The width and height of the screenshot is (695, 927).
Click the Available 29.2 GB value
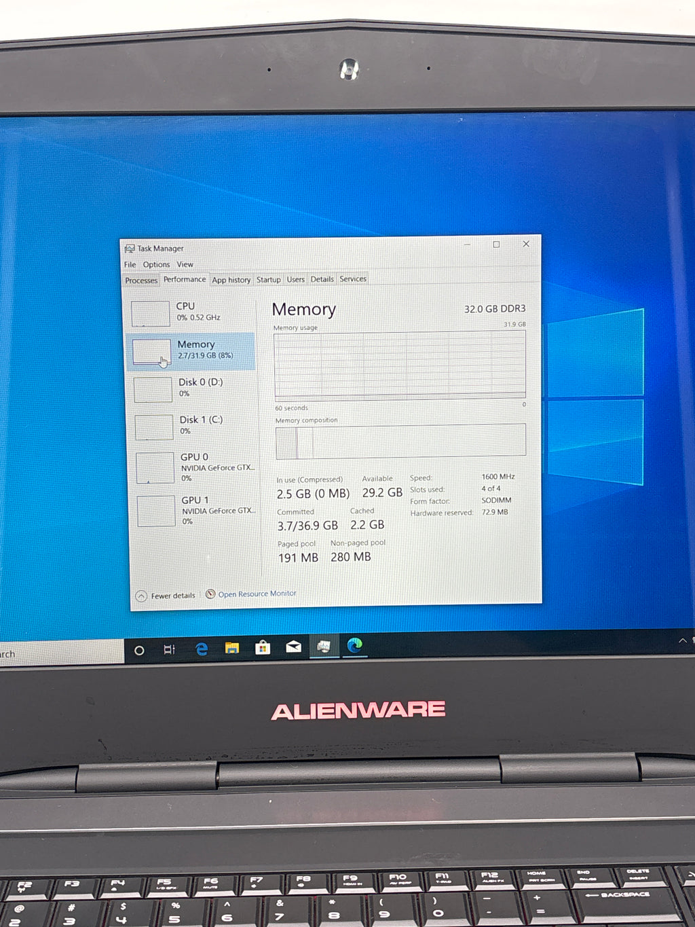(382, 492)
